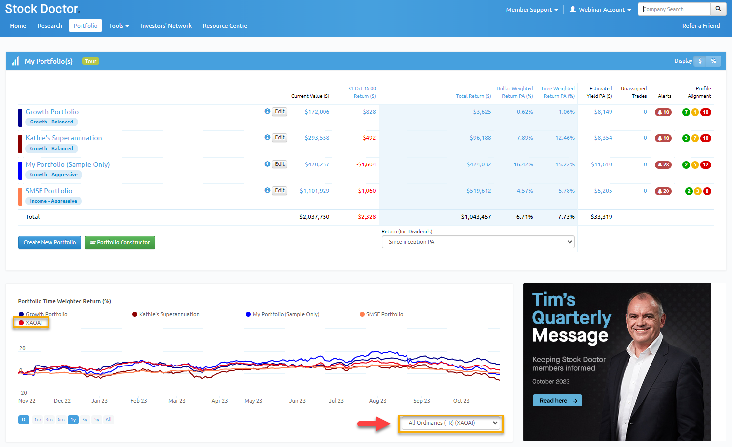Click the Income - Aggressive tag
The height and width of the screenshot is (447, 732).
(x=53, y=201)
